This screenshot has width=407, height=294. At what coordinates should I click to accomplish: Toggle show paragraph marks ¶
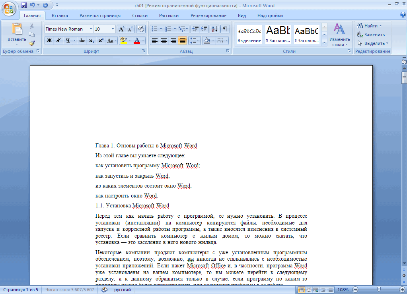tap(225, 29)
